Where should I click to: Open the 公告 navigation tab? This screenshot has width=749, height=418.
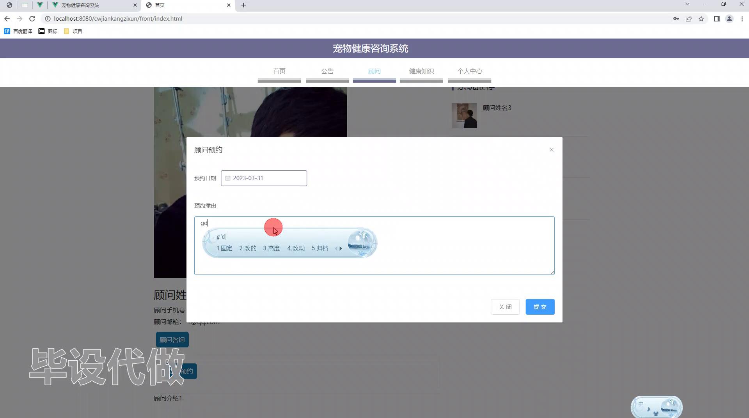coord(327,71)
